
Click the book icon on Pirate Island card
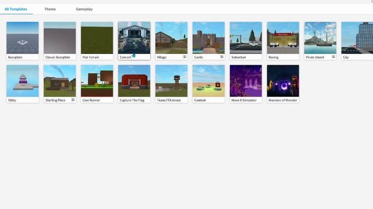pyautogui.click(x=333, y=57)
